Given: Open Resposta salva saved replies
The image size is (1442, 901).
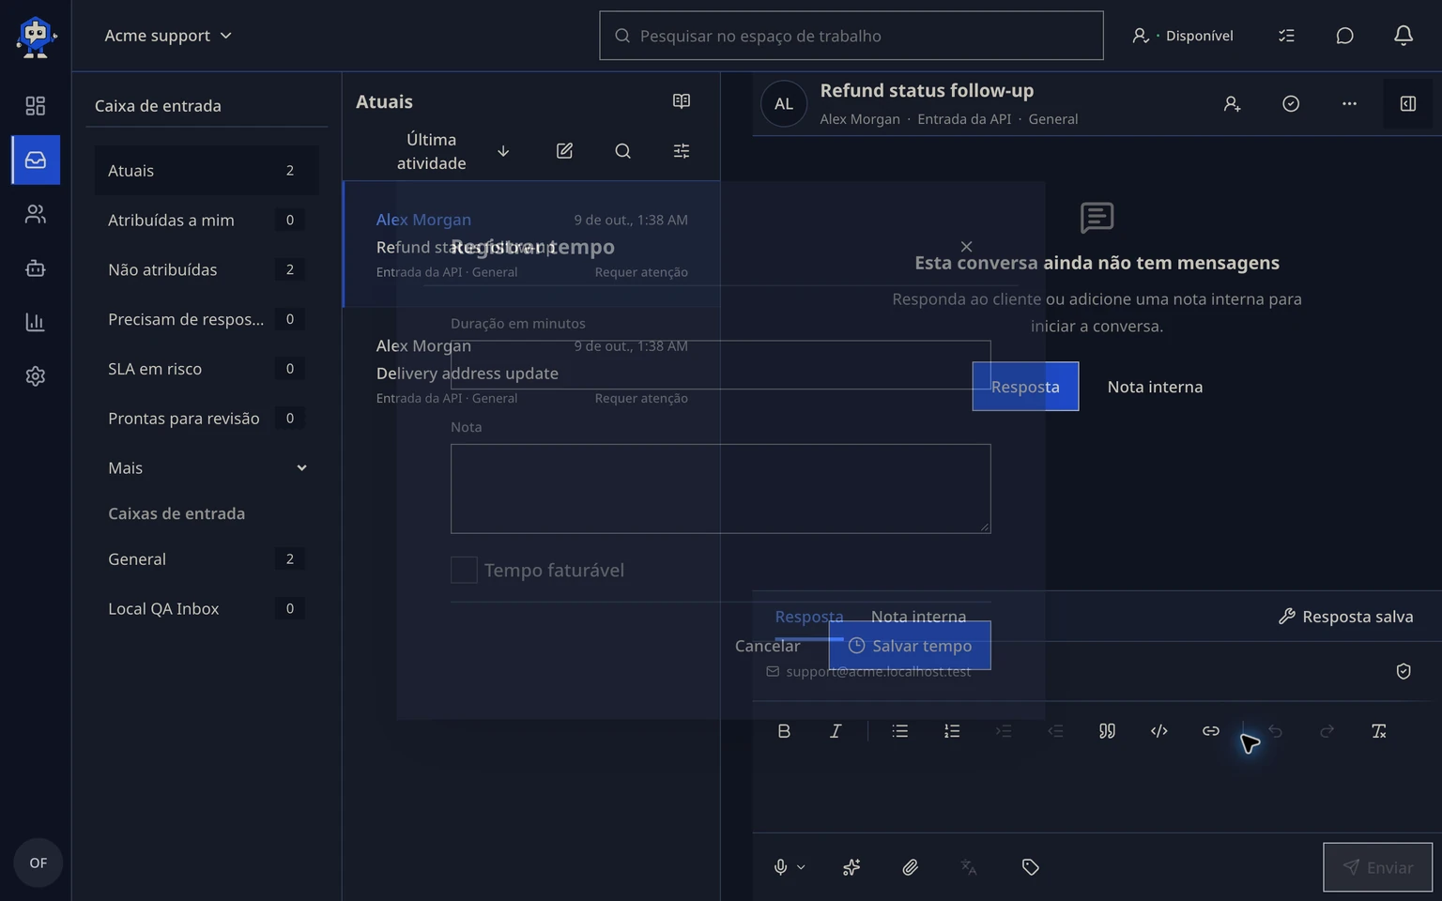Looking at the screenshot, I should (x=1346, y=617).
